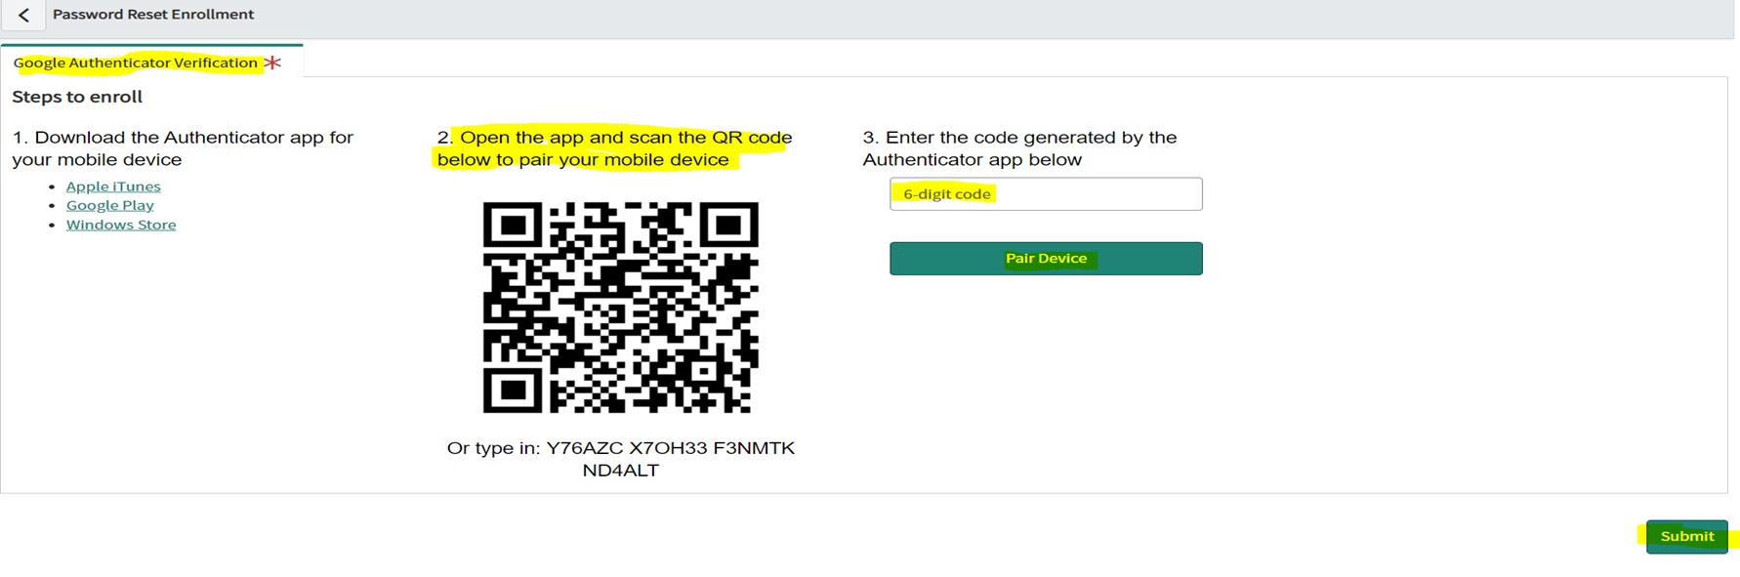Click the Submit button
The height and width of the screenshot is (577, 1740).
1686,536
